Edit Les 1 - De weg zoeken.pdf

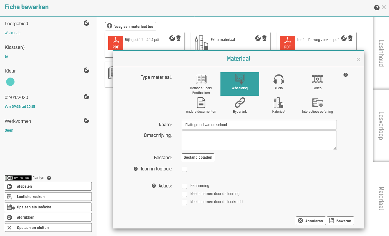click(344, 38)
